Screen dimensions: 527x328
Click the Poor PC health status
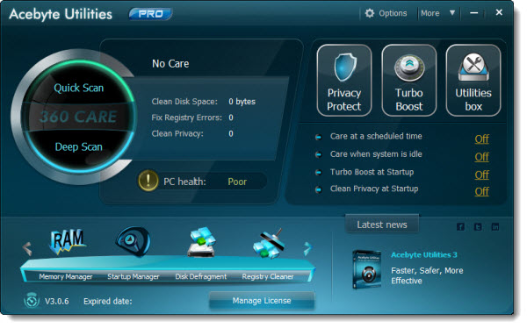237,182
